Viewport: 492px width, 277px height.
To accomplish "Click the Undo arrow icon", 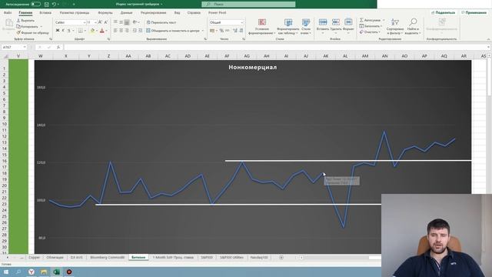I will coord(54,4).
